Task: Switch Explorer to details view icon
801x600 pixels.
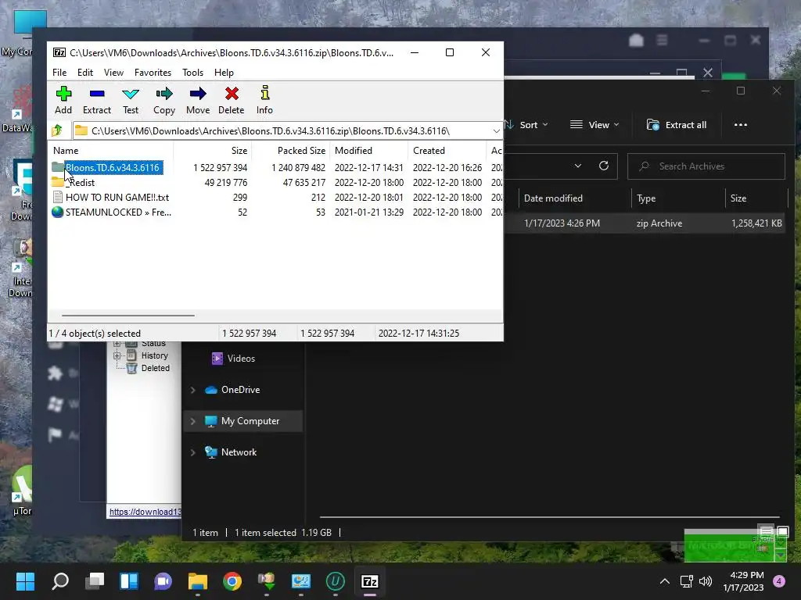Action: 767,531
